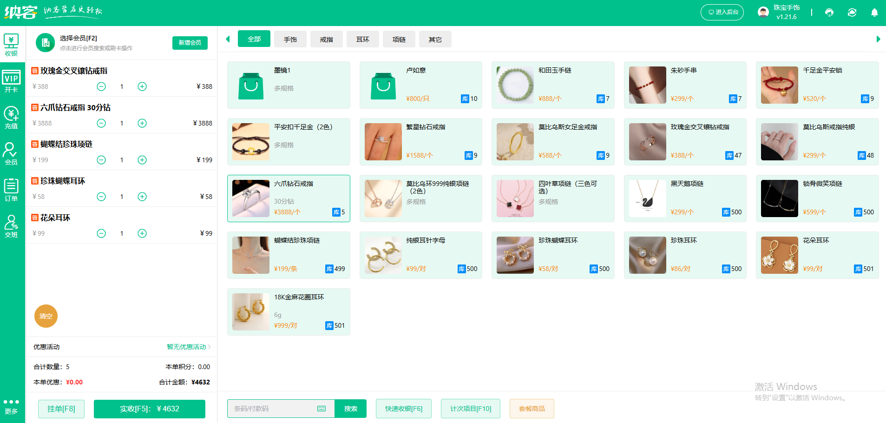Image resolution: width=886 pixels, height=423 pixels.
Task: Click the refresh sync icon in header
Action: [852, 13]
